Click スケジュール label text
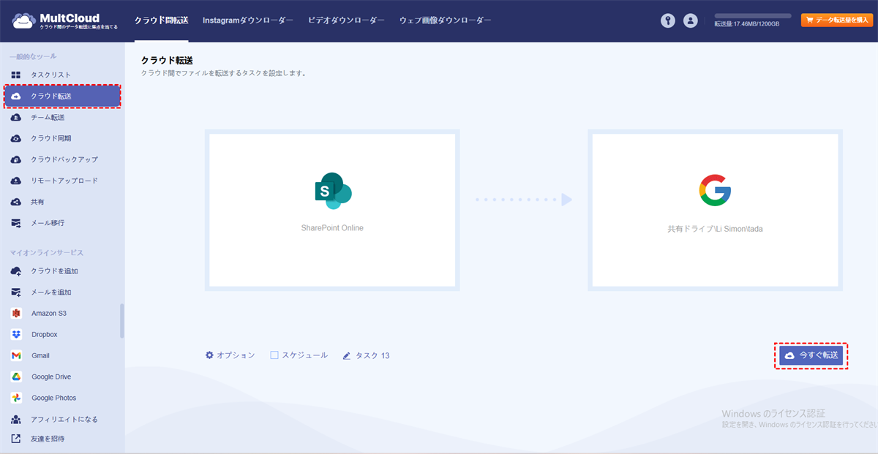 click(304, 355)
